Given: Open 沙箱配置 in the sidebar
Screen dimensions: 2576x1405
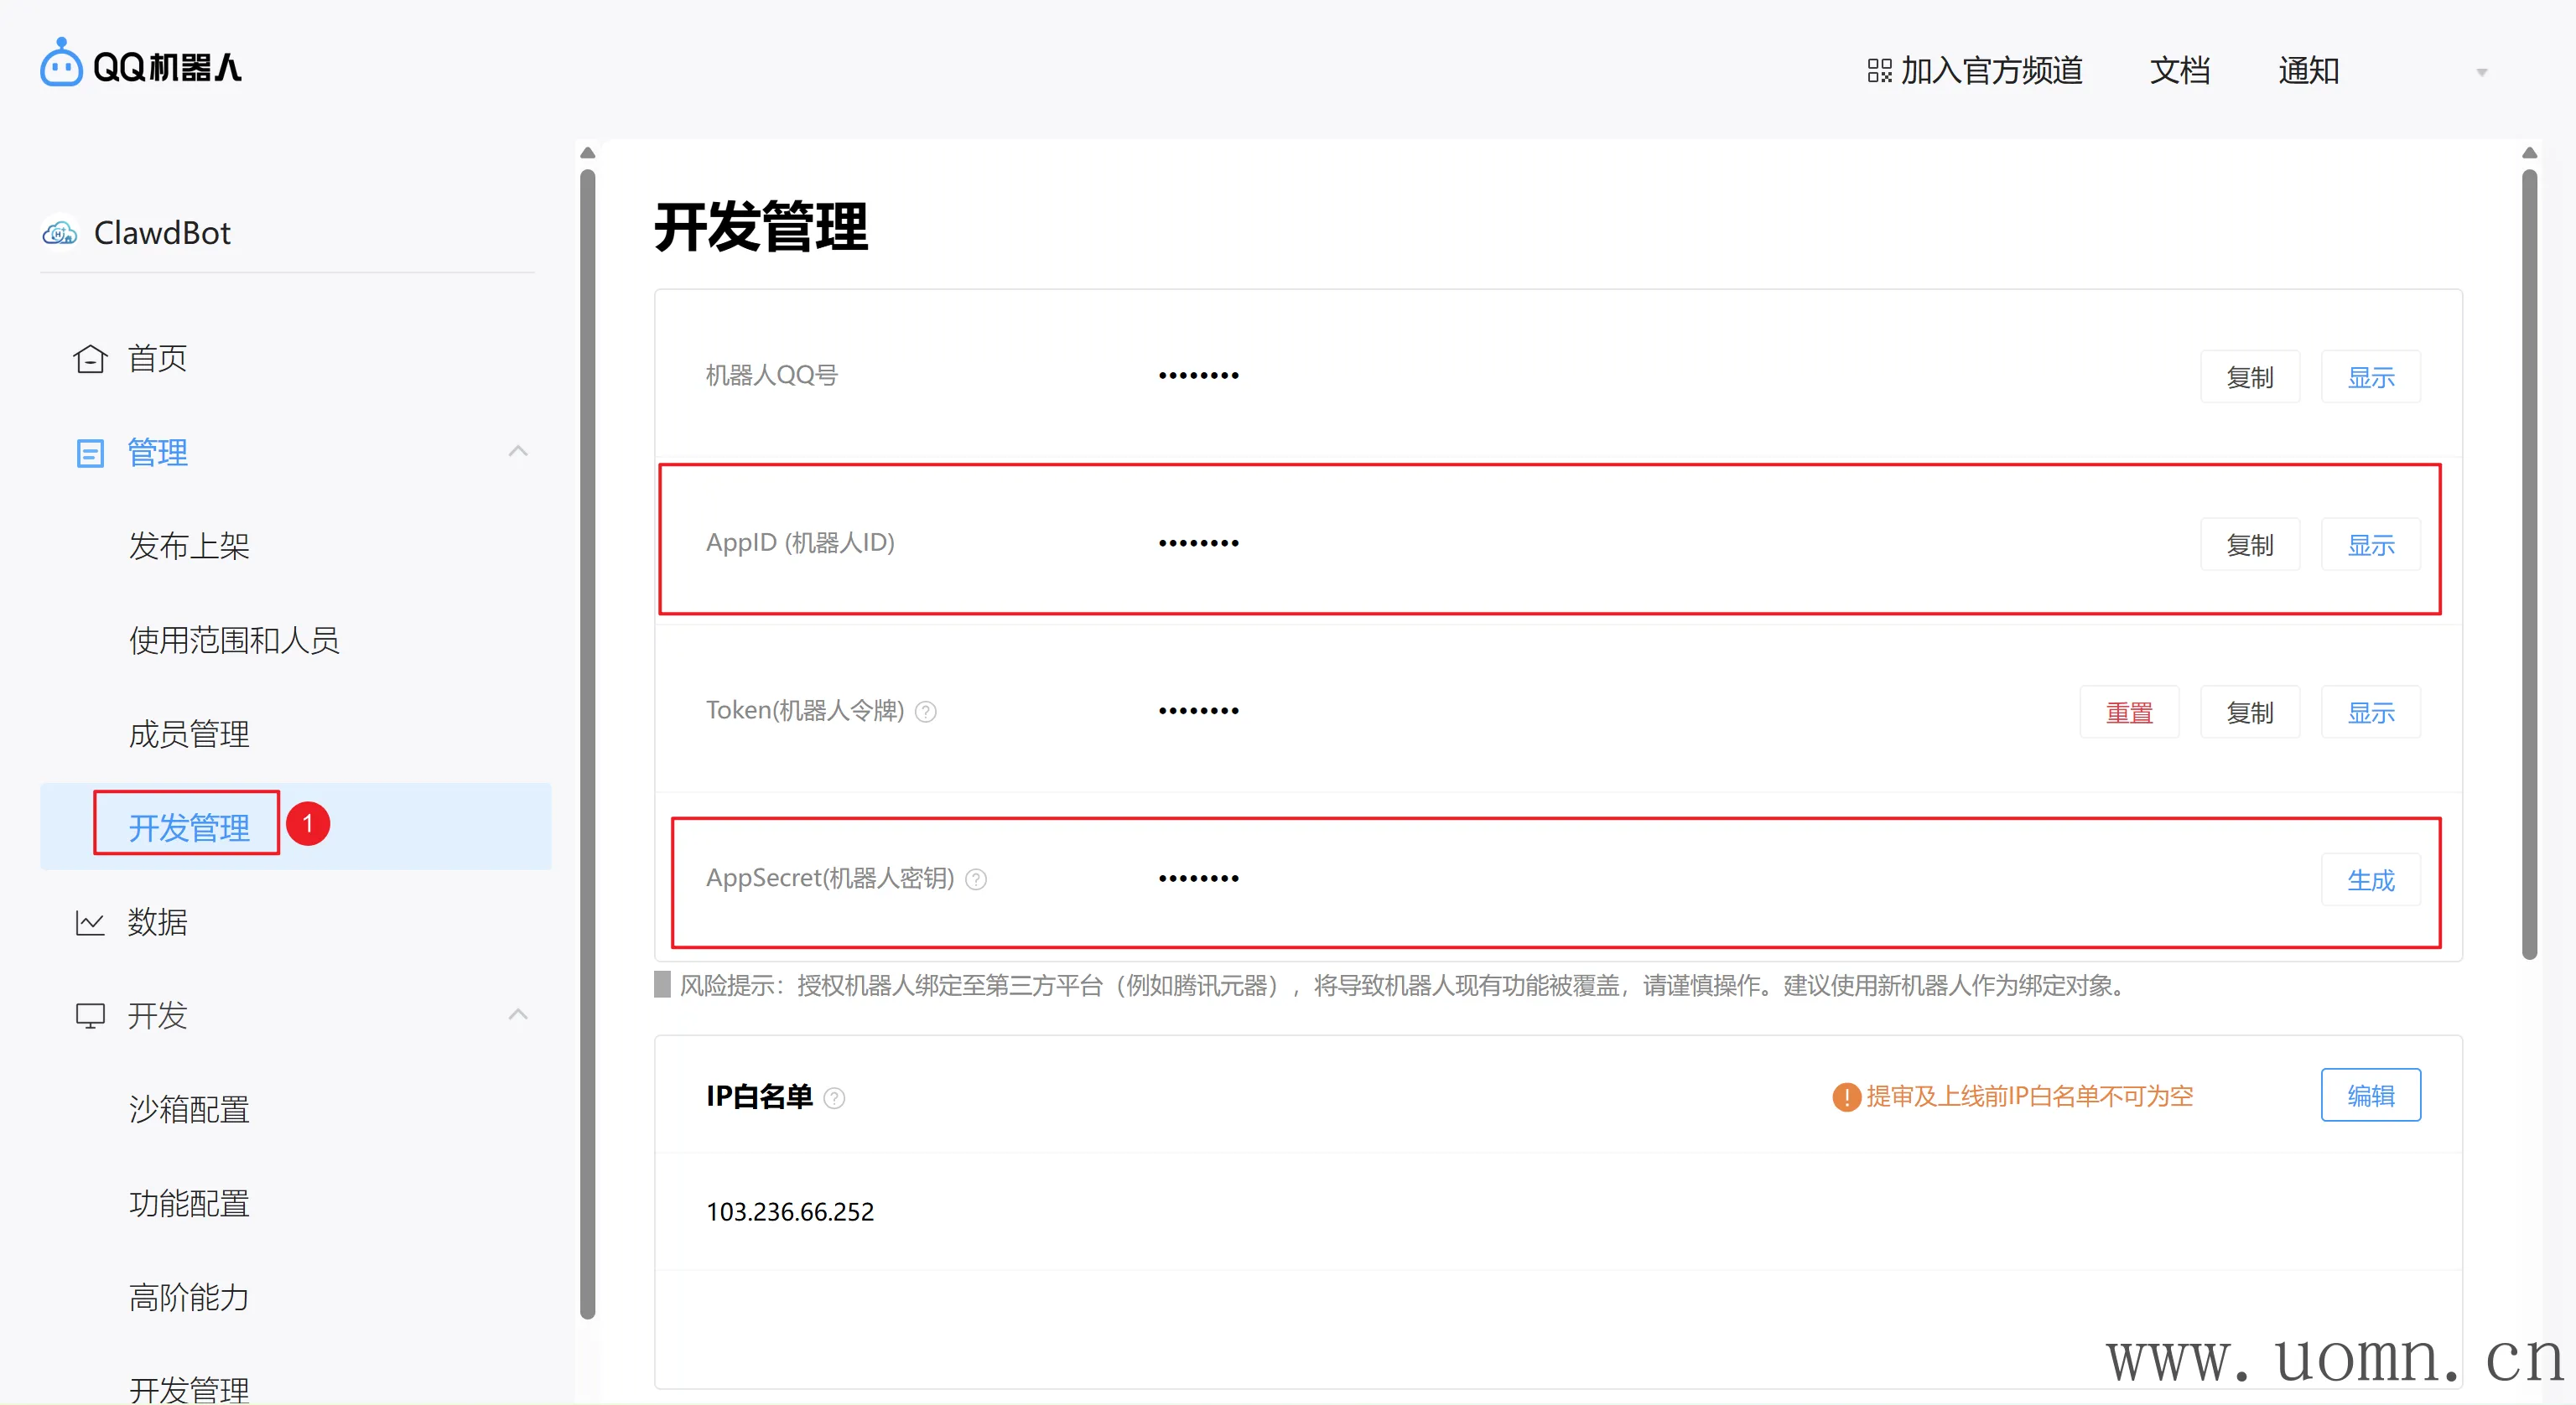Looking at the screenshot, I should (189, 1109).
